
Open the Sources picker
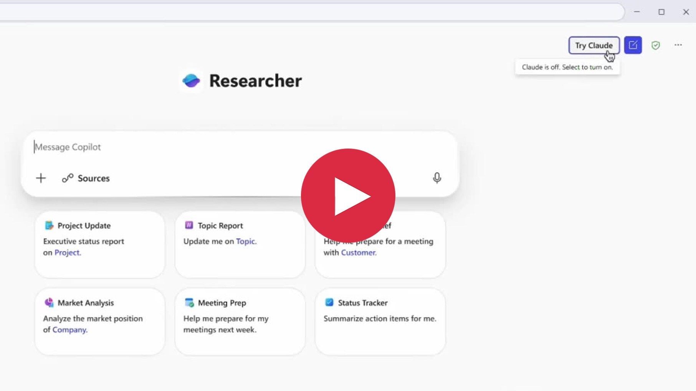[86, 178]
